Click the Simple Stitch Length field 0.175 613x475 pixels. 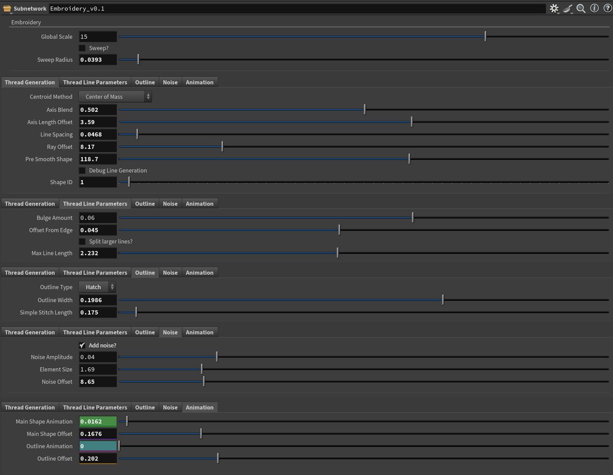[x=98, y=313]
